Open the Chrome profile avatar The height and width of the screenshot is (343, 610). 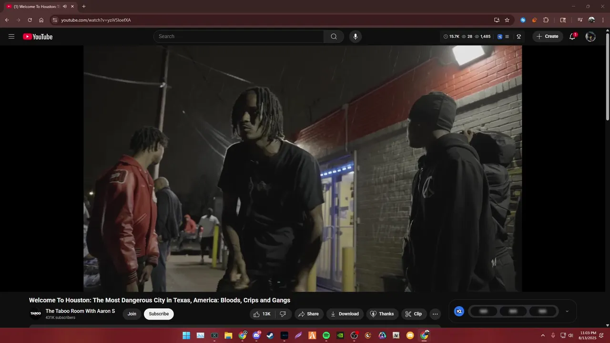(x=591, y=20)
